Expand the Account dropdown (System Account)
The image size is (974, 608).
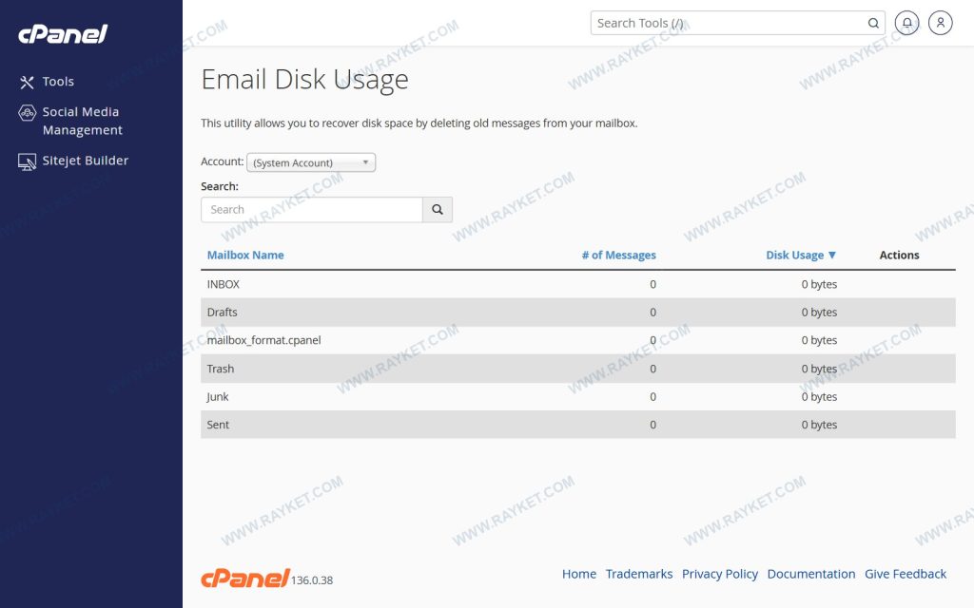point(311,162)
